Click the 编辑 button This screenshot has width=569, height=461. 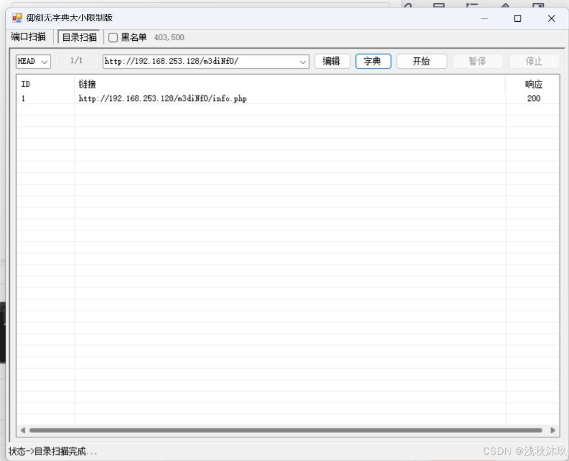[332, 61]
